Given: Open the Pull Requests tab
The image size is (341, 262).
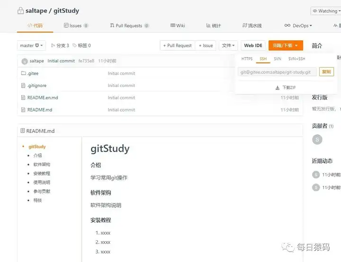Looking at the screenshot, I should 129,26.
